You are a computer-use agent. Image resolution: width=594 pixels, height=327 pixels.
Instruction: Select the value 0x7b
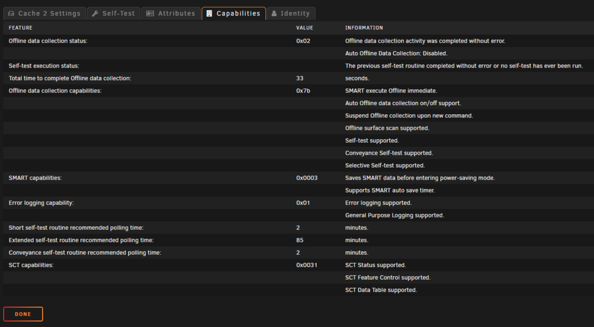(x=303, y=91)
